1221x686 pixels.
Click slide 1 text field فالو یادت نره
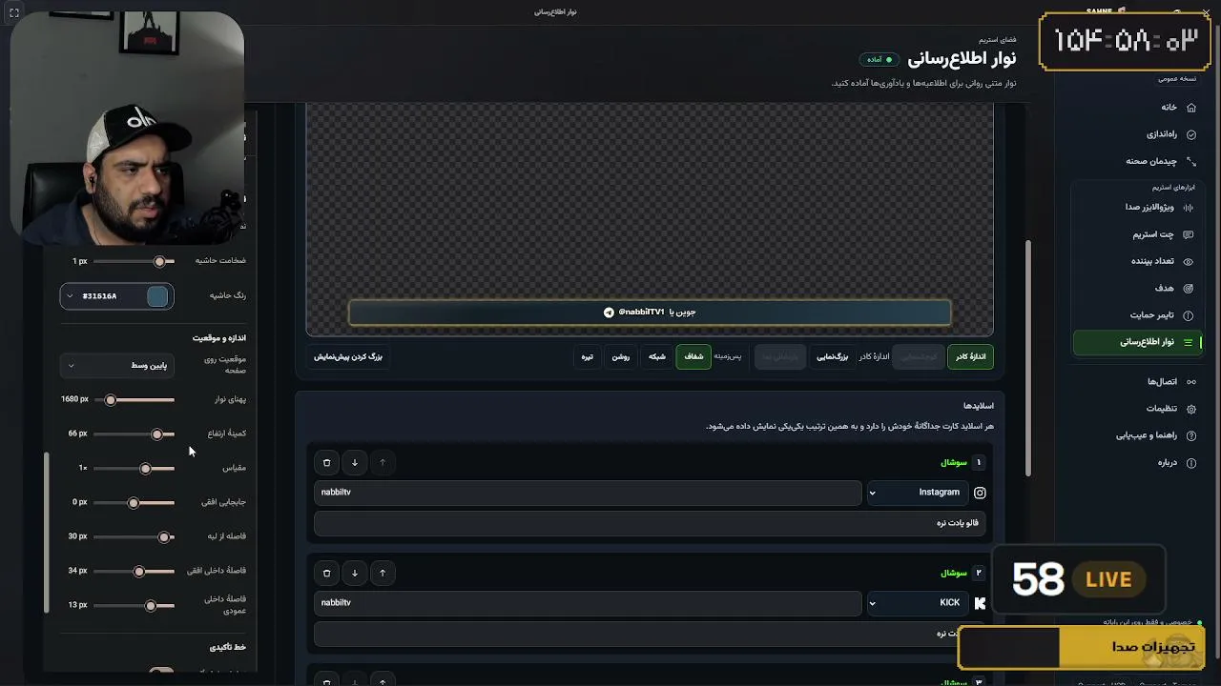[x=650, y=523]
